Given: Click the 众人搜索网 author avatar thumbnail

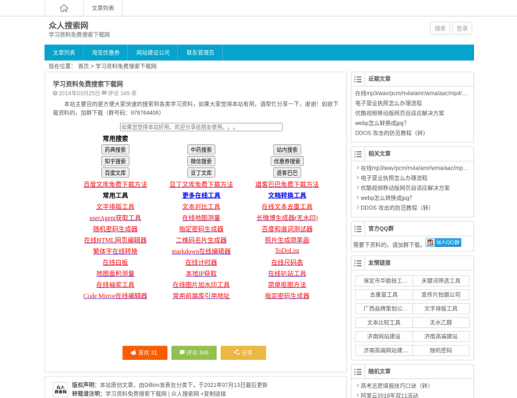Looking at the screenshot, I should (60, 389).
